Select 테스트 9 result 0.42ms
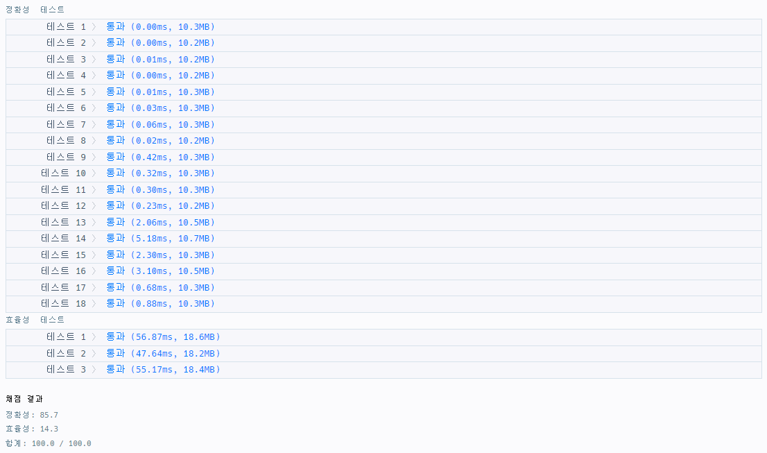 pyautogui.click(x=160, y=157)
